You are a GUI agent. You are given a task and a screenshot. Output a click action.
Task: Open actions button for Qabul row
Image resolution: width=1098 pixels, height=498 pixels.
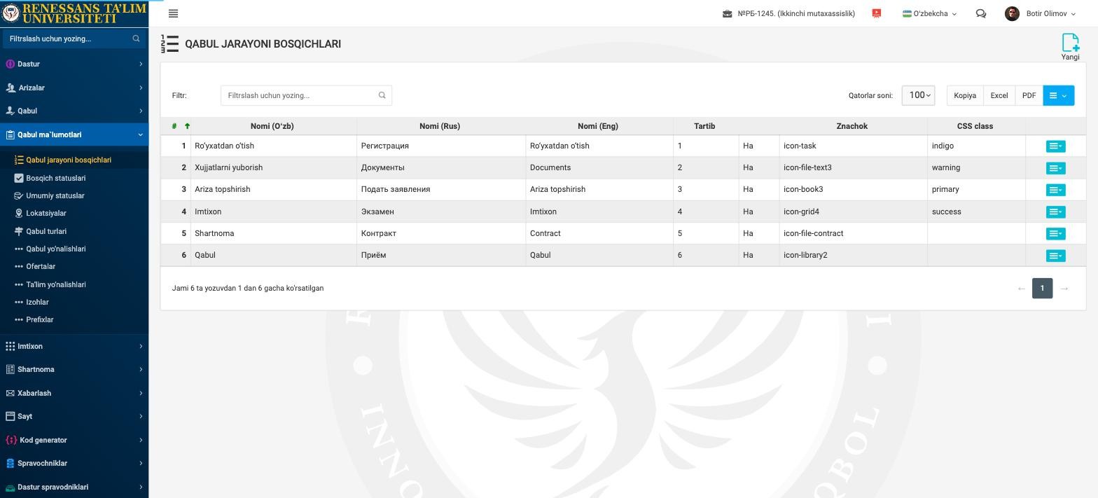pos(1055,256)
